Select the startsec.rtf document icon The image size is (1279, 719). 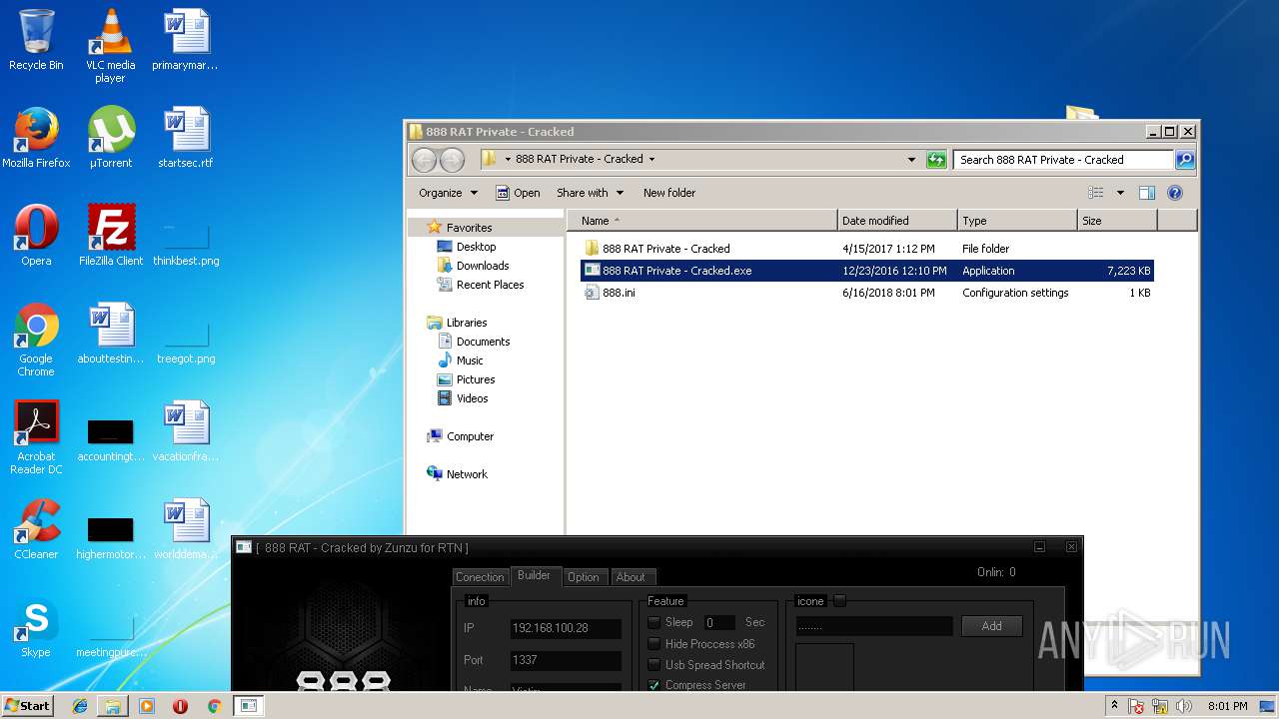coord(186,138)
